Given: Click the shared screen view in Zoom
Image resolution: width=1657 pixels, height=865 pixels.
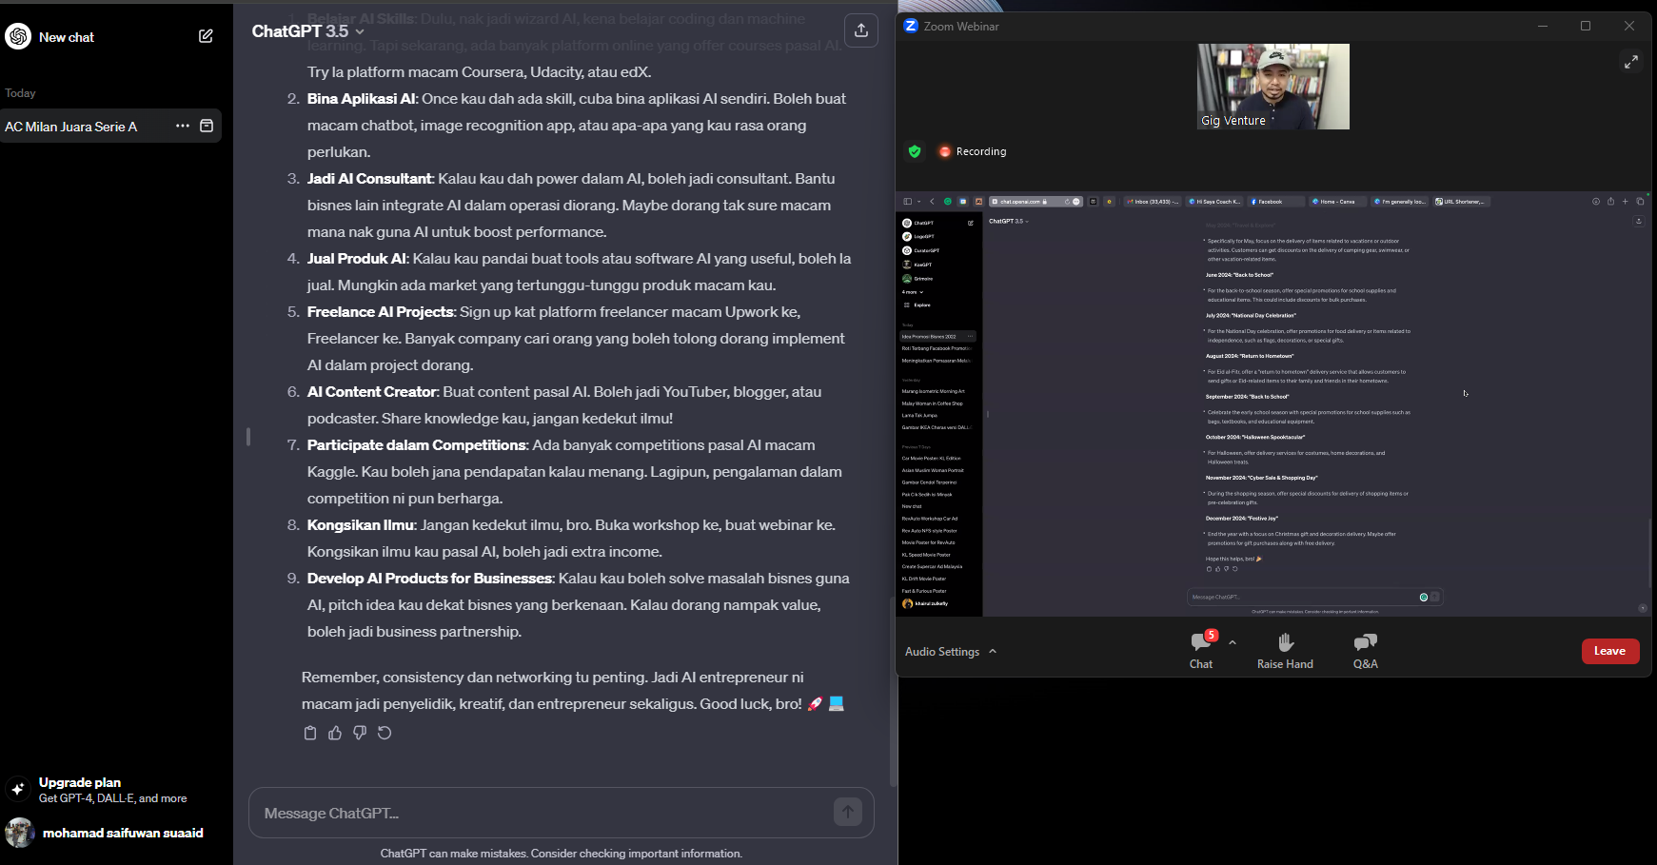Looking at the screenshot, I should click(1273, 404).
